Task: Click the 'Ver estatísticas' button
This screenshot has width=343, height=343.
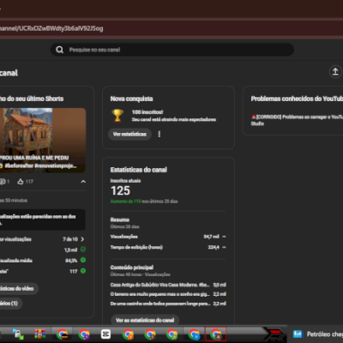Action: point(129,134)
